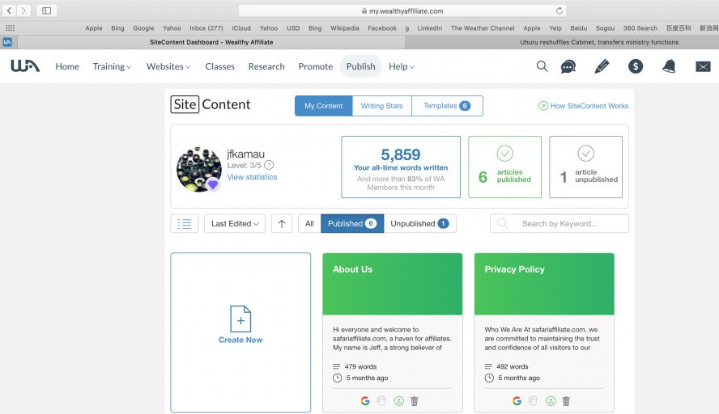Screen dimensions: 719x414
Task: Open the About Us article card header
Action: point(393,284)
